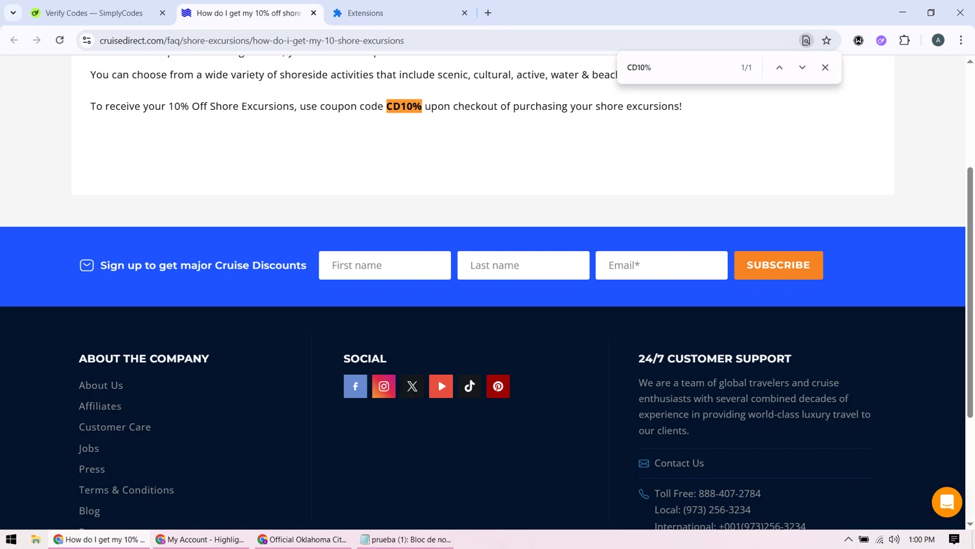Close the Verify Codes tab

(x=162, y=13)
